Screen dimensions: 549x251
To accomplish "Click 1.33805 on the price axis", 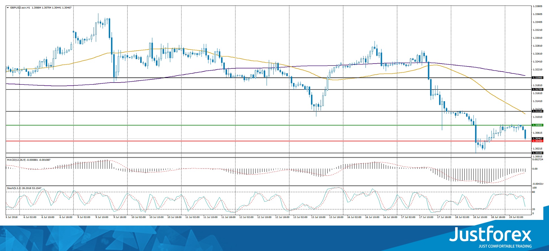I will (x=537, y=6).
